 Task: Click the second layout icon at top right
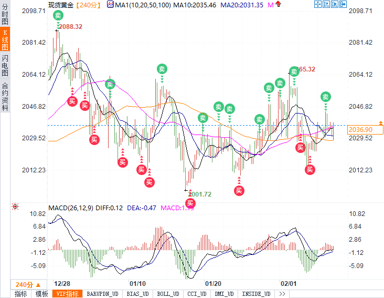point(326,5)
